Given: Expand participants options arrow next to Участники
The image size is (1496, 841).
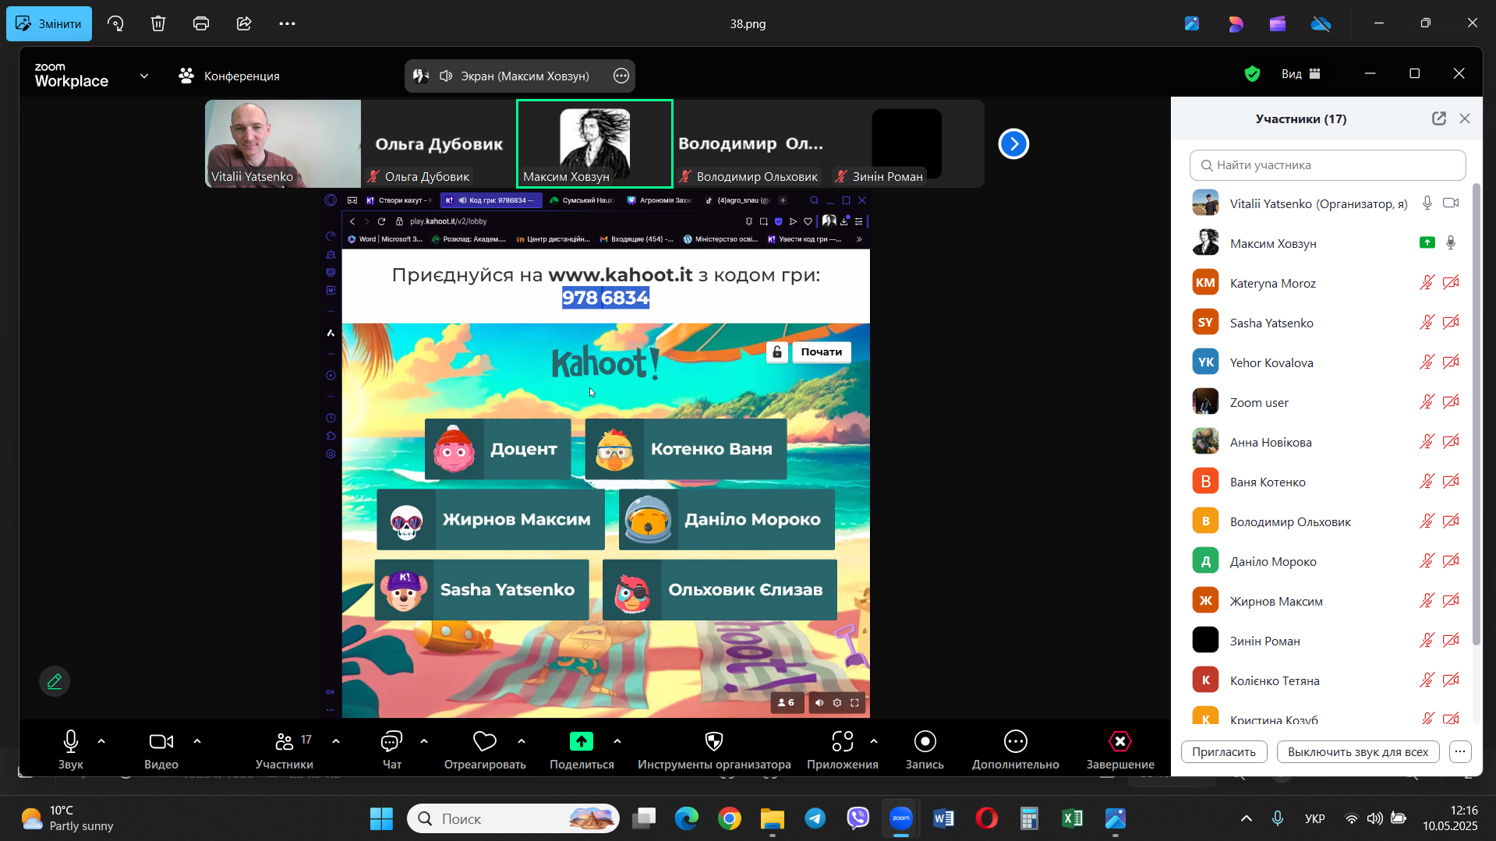Looking at the screenshot, I should pyautogui.click(x=336, y=741).
